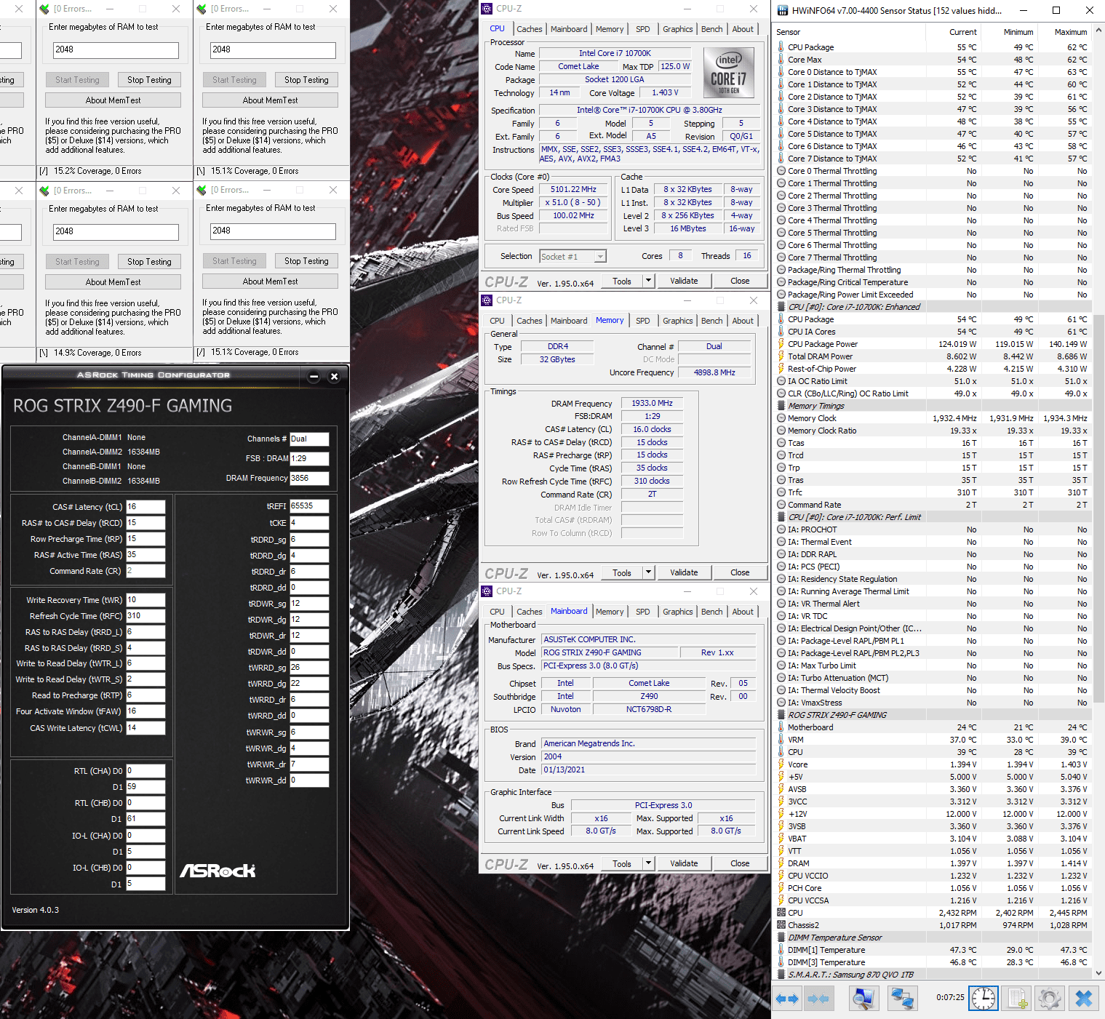Open SPD tab in the Memory CPU-Z window
1105x1019 pixels.
click(x=643, y=321)
